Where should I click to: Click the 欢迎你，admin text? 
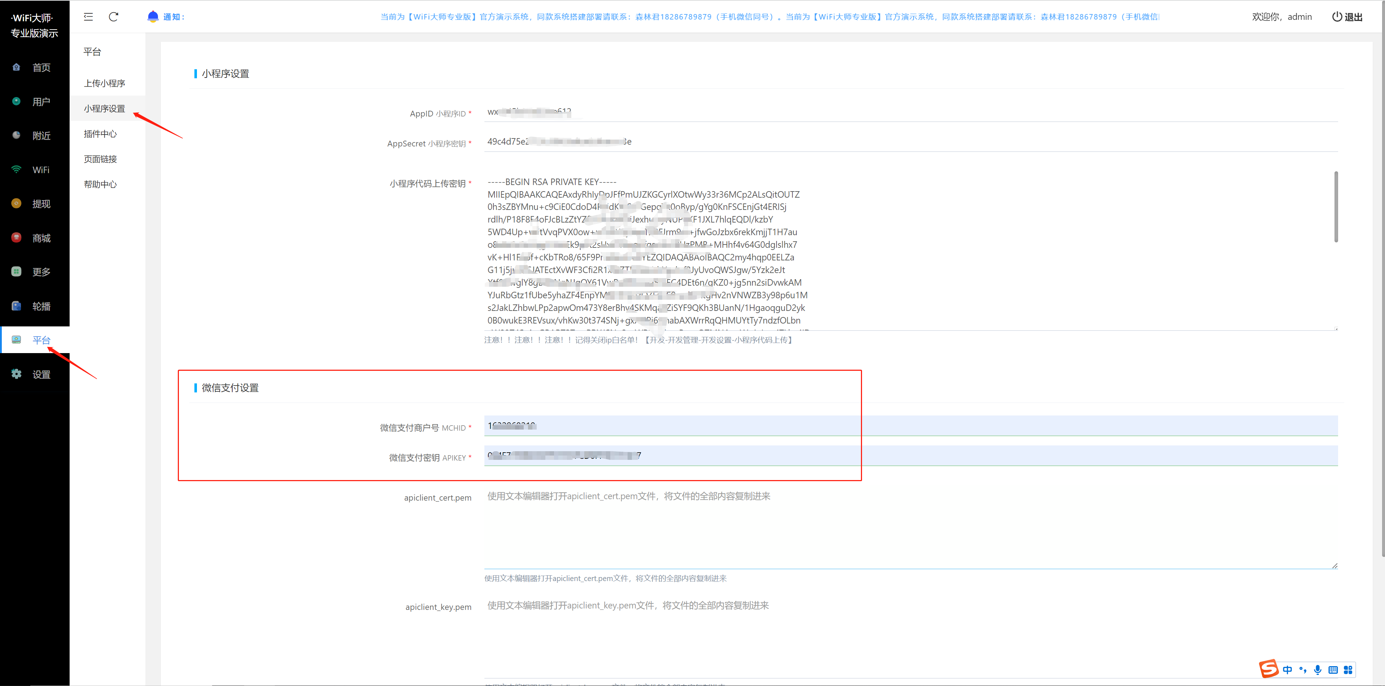coord(1281,17)
